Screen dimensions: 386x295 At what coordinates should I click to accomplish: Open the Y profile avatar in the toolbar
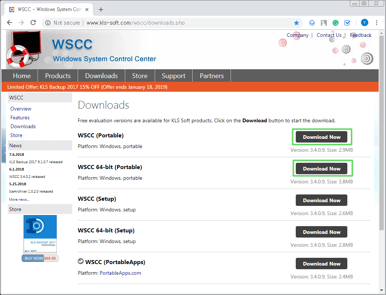(364, 22)
